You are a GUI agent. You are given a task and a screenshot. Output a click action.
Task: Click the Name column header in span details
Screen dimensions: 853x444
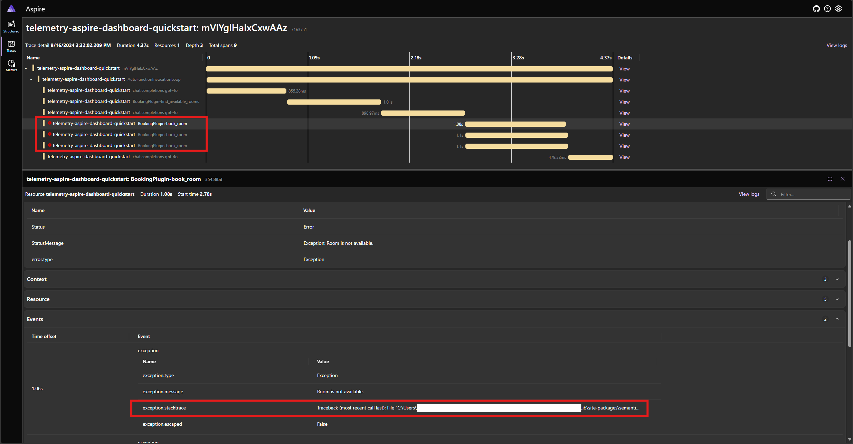click(x=38, y=210)
